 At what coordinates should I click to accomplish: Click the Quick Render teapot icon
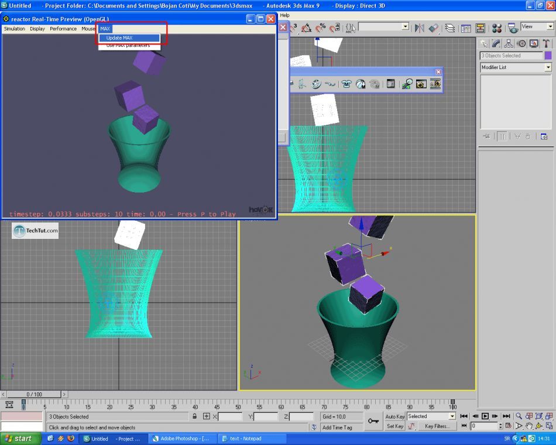[512, 28]
